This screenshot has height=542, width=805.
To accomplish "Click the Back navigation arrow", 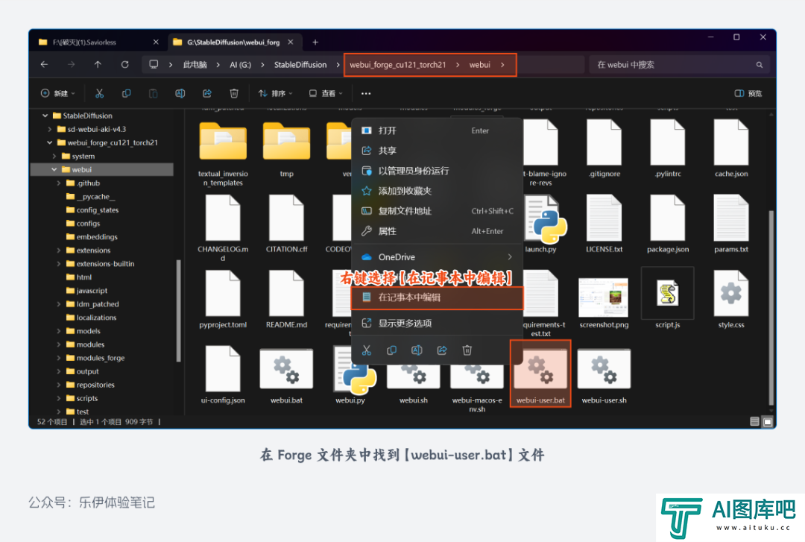I will 44,65.
